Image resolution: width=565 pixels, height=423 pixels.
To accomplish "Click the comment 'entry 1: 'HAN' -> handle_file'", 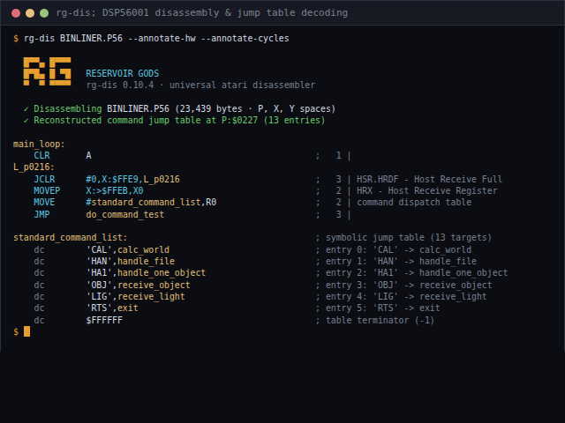I will 401,261.
